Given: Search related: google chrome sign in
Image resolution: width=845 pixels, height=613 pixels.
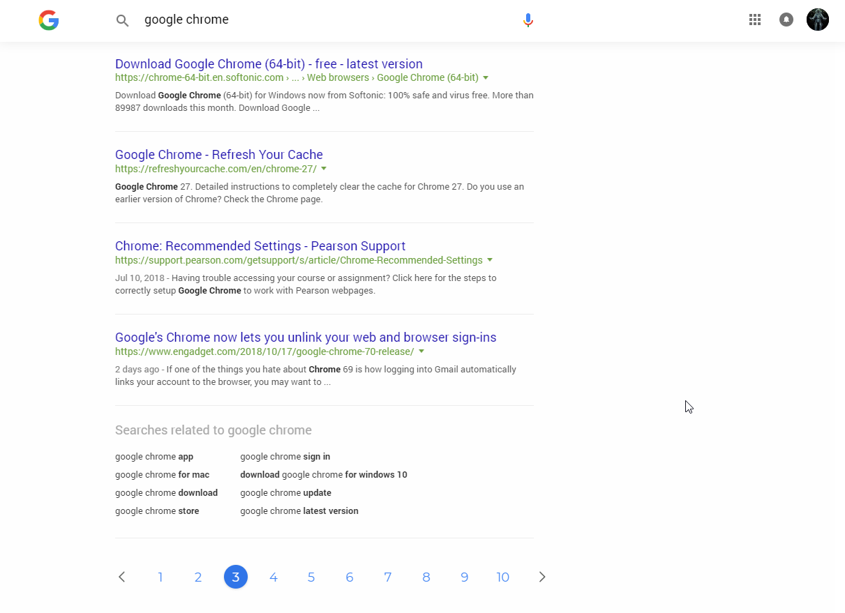Looking at the screenshot, I should pos(285,457).
